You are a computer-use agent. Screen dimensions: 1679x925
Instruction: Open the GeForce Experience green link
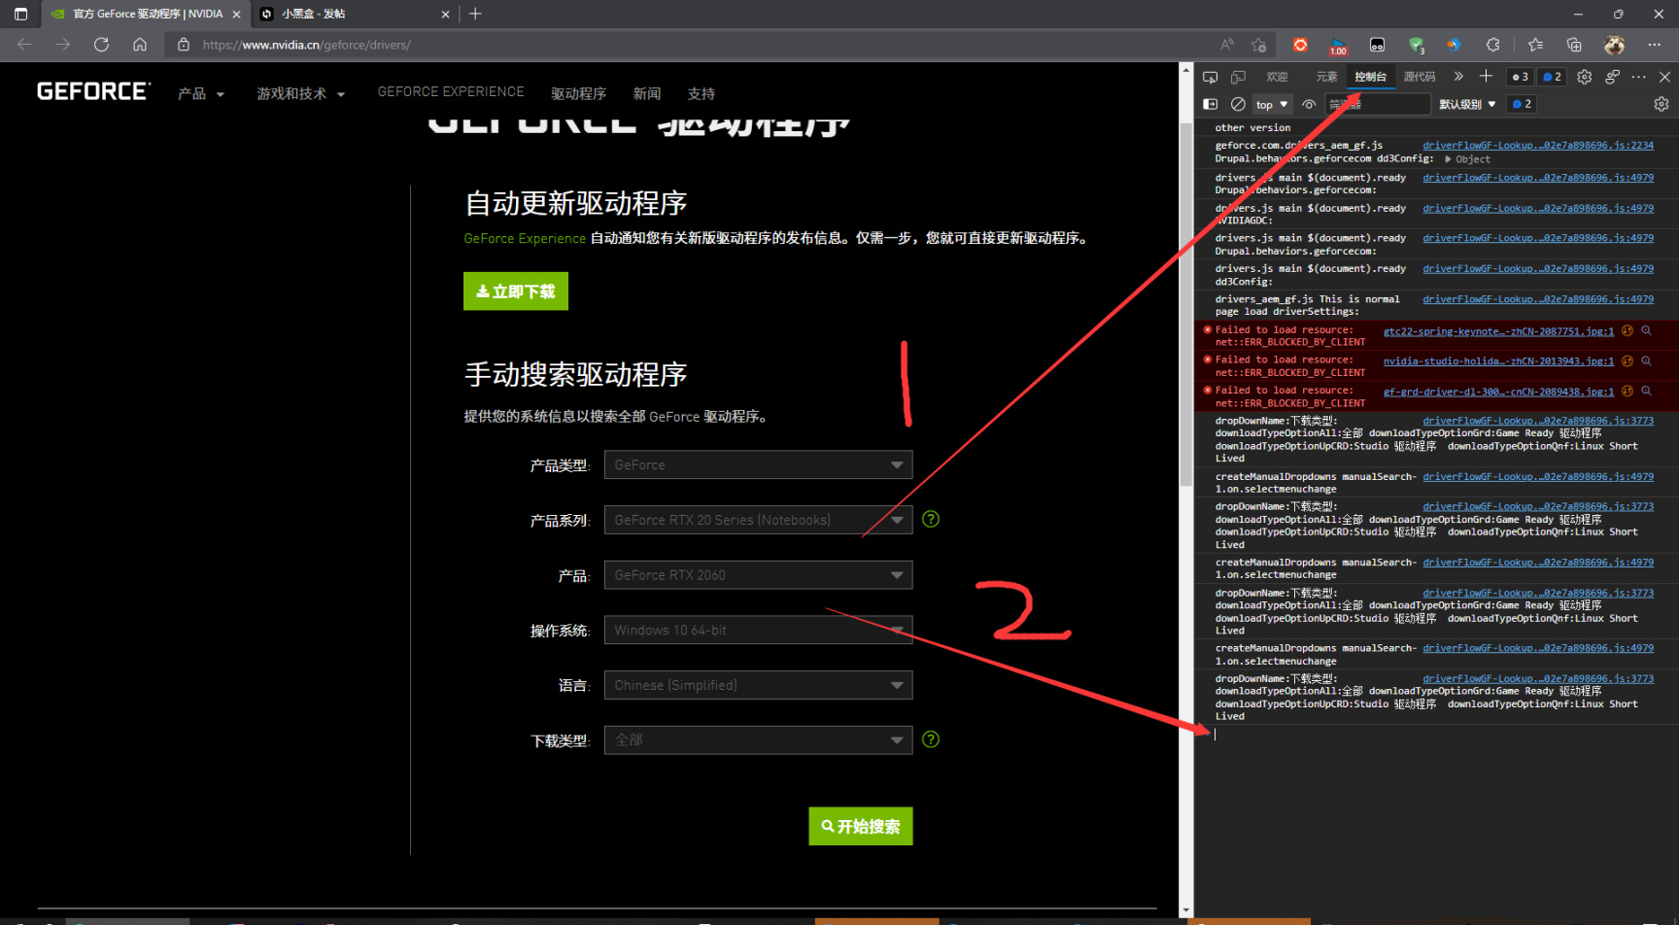[x=525, y=238]
